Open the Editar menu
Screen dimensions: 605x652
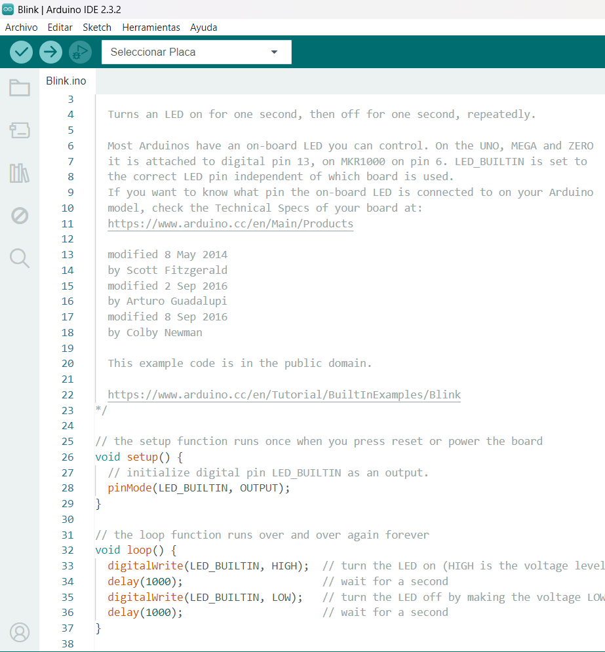point(60,28)
